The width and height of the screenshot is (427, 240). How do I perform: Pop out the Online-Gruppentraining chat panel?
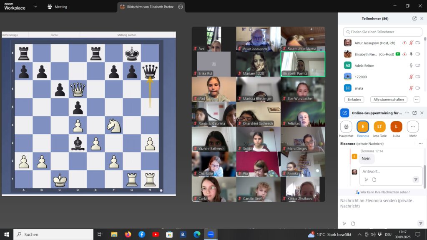pyautogui.click(x=414, y=113)
